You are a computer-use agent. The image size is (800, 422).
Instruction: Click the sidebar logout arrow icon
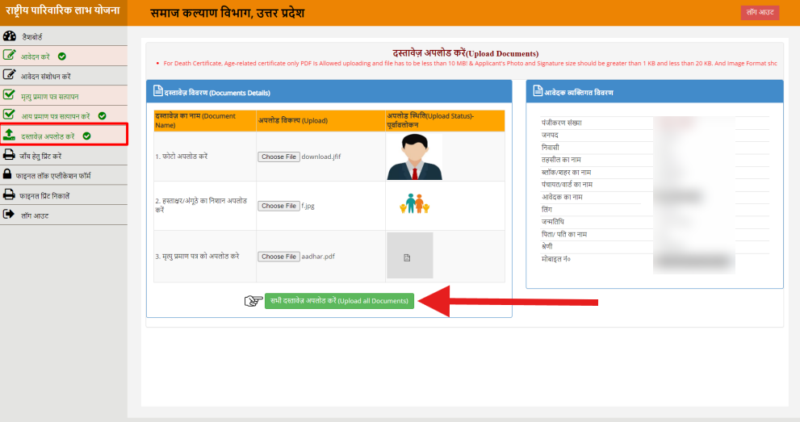coord(9,215)
